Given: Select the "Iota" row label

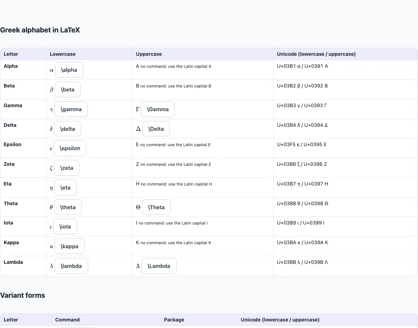Looking at the screenshot, I should [x=8, y=223].
